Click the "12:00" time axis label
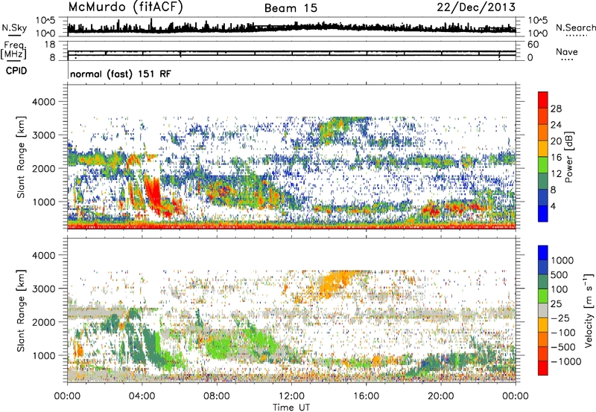 pos(291,396)
